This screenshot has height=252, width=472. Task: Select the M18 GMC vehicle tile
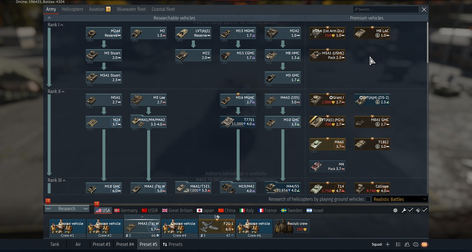point(104,188)
